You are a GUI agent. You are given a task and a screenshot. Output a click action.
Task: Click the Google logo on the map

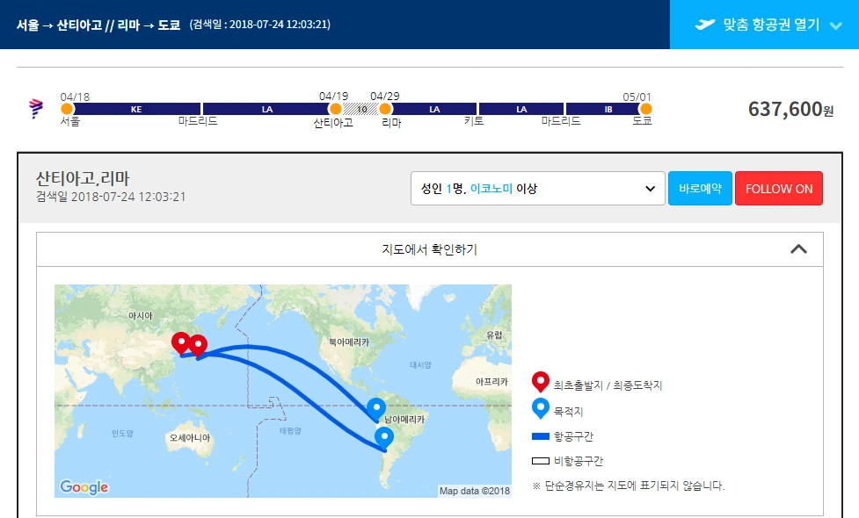point(83,486)
